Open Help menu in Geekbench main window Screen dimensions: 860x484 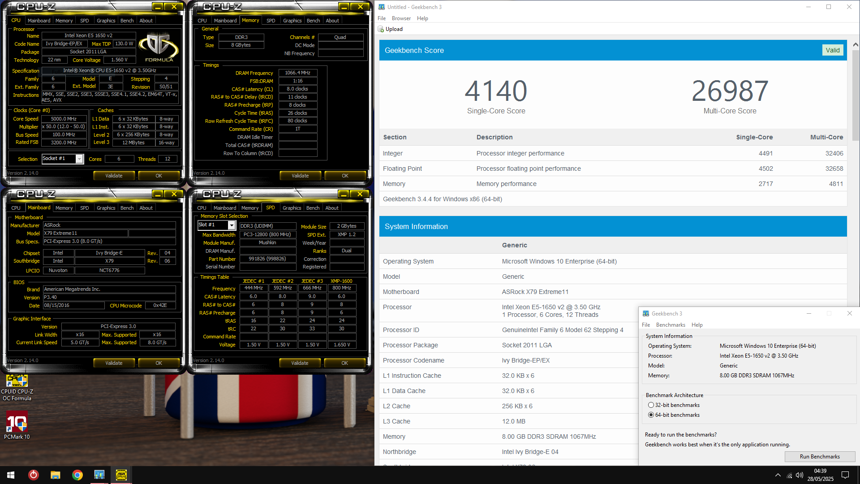(x=422, y=18)
